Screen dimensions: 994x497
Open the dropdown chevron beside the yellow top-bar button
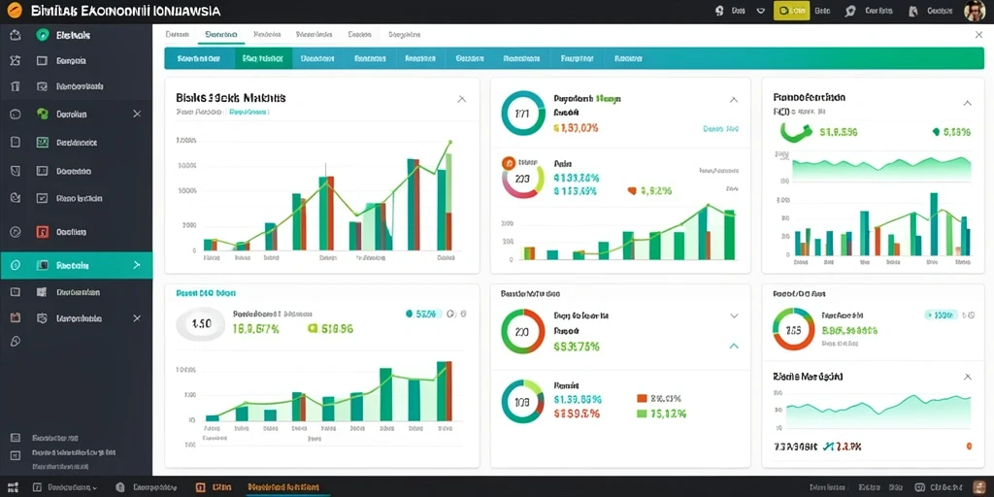coord(761,11)
